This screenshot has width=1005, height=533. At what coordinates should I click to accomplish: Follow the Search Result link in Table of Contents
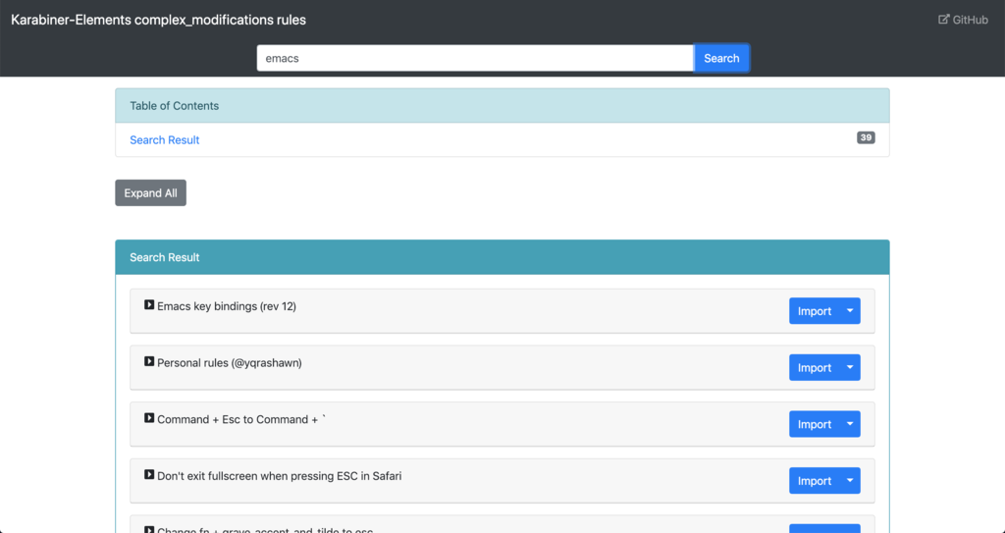[164, 139]
